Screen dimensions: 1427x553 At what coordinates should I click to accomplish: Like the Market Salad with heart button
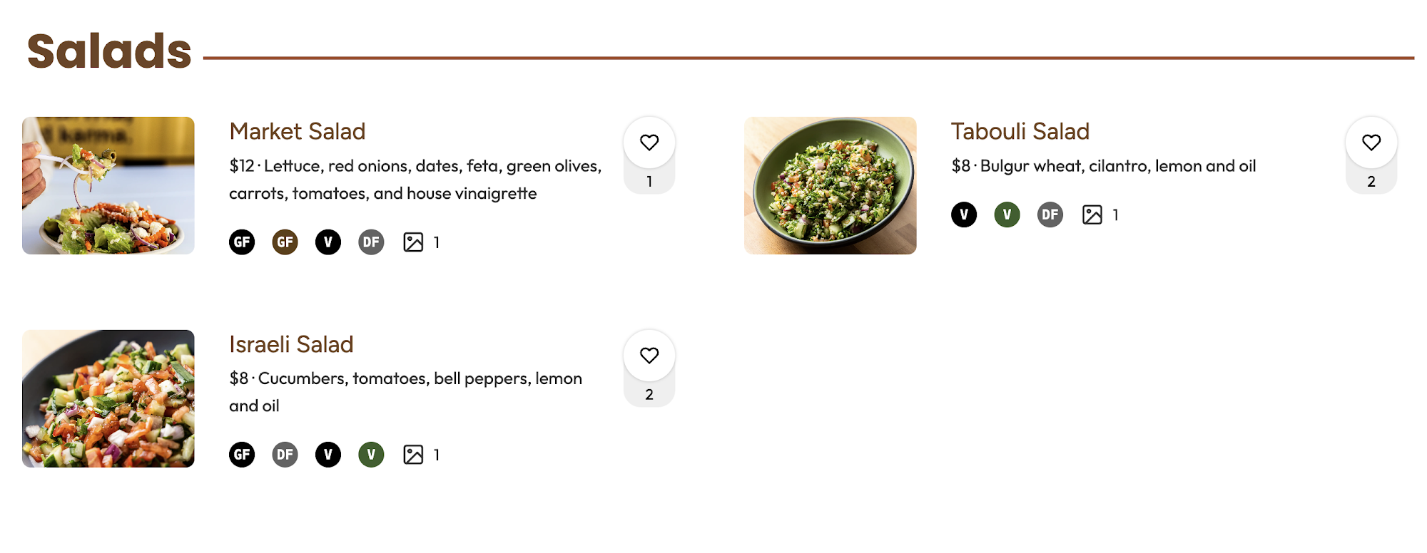coord(649,143)
